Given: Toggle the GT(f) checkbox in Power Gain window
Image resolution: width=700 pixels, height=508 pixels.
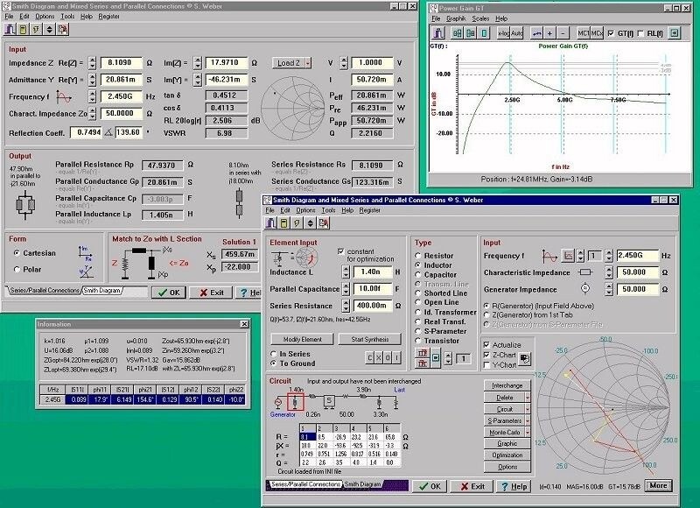Looking at the screenshot, I should [x=611, y=33].
